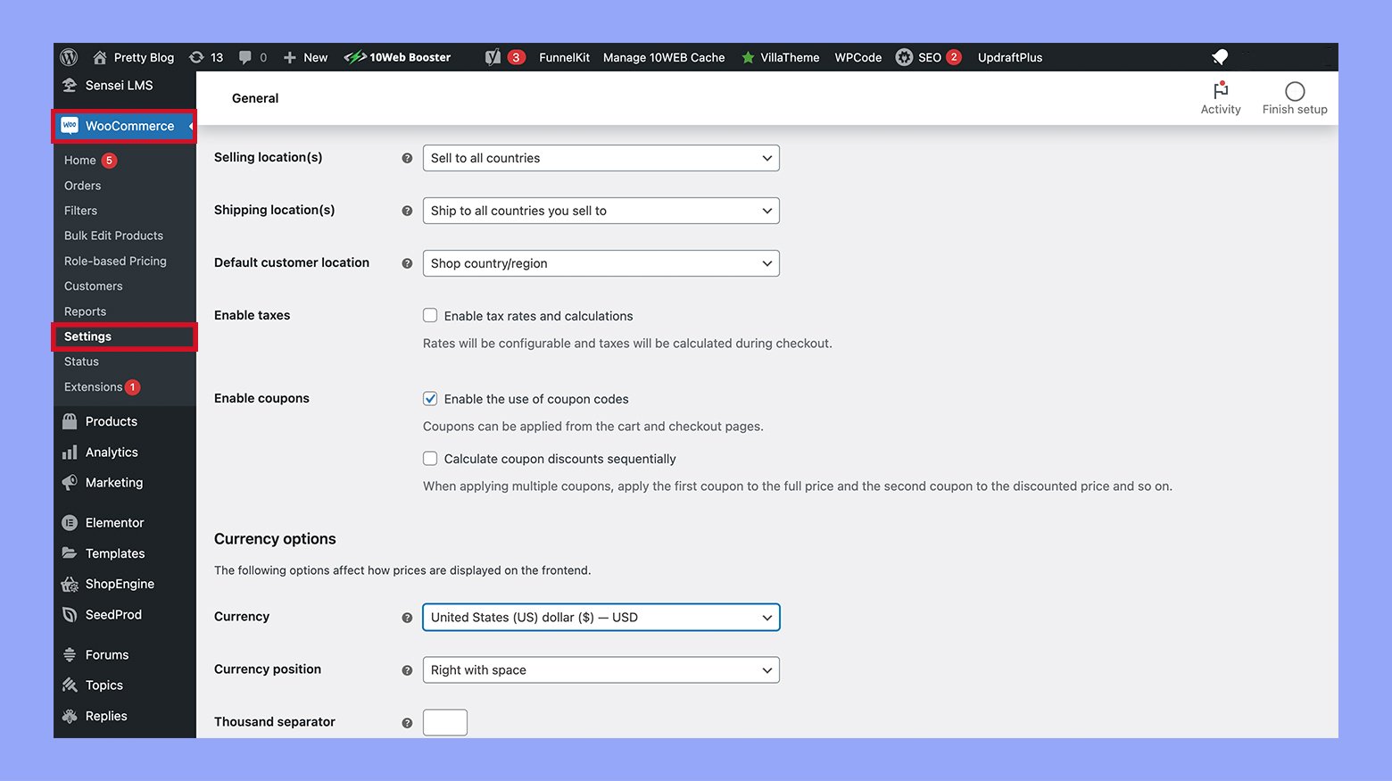Enable calculating coupon discounts sequentially
The height and width of the screenshot is (781, 1392).
click(430, 458)
